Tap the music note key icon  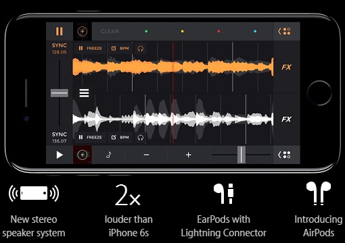[x=109, y=155]
